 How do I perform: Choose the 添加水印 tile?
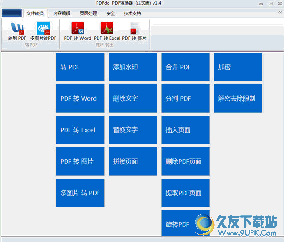[x=133, y=67]
